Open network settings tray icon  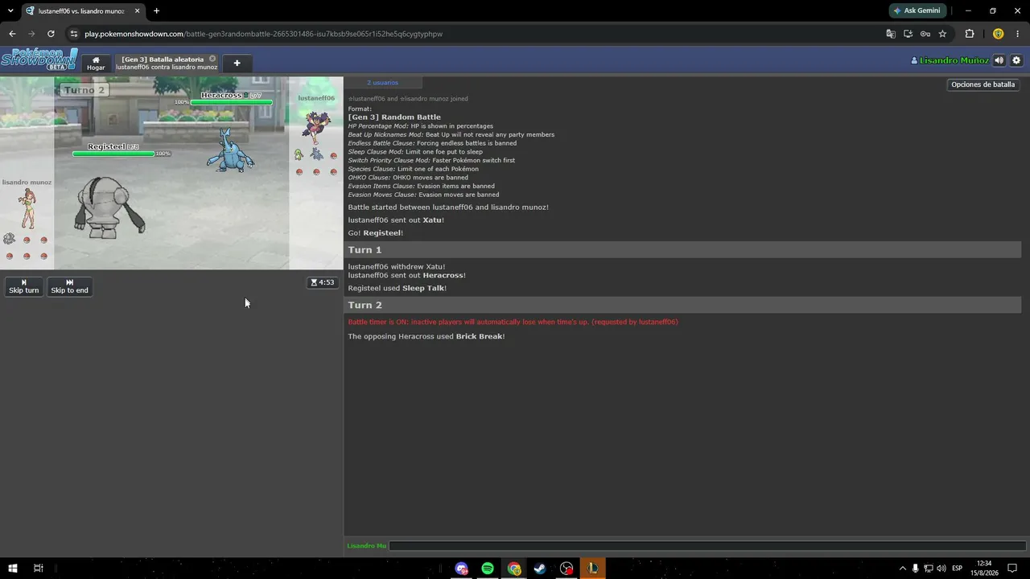pyautogui.click(x=928, y=569)
